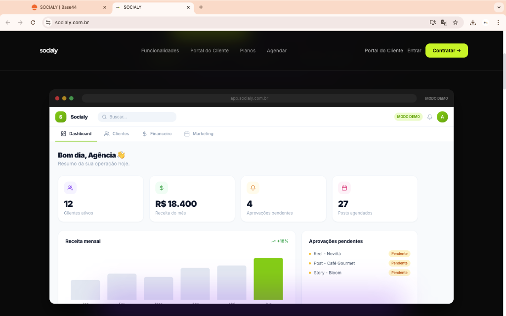This screenshot has height=316, width=506.
Task: Select the Dashboard tab
Action: (76, 134)
